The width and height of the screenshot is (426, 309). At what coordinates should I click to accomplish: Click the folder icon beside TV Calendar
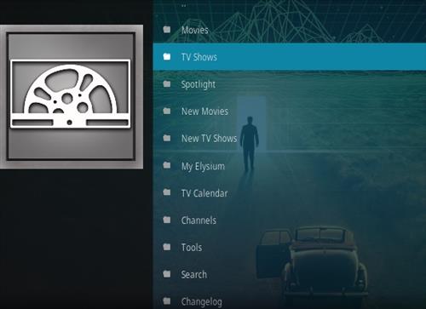(167, 192)
